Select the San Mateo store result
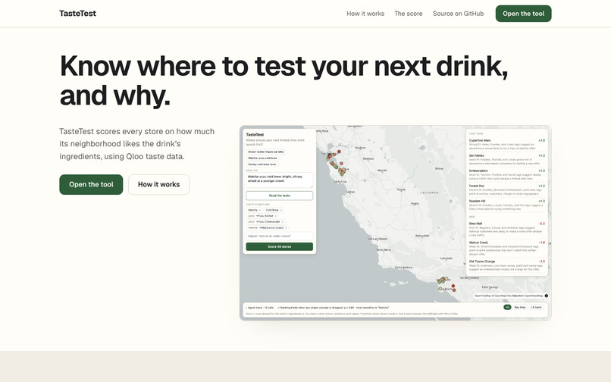Screen dimensions: 611x382 coord(507,158)
